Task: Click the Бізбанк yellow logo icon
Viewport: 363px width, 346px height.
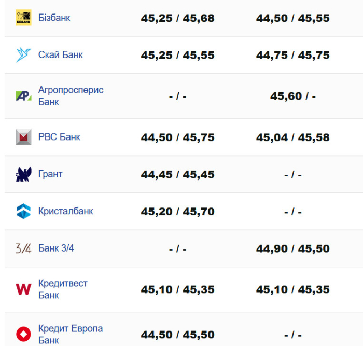Action: [x=23, y=18]
